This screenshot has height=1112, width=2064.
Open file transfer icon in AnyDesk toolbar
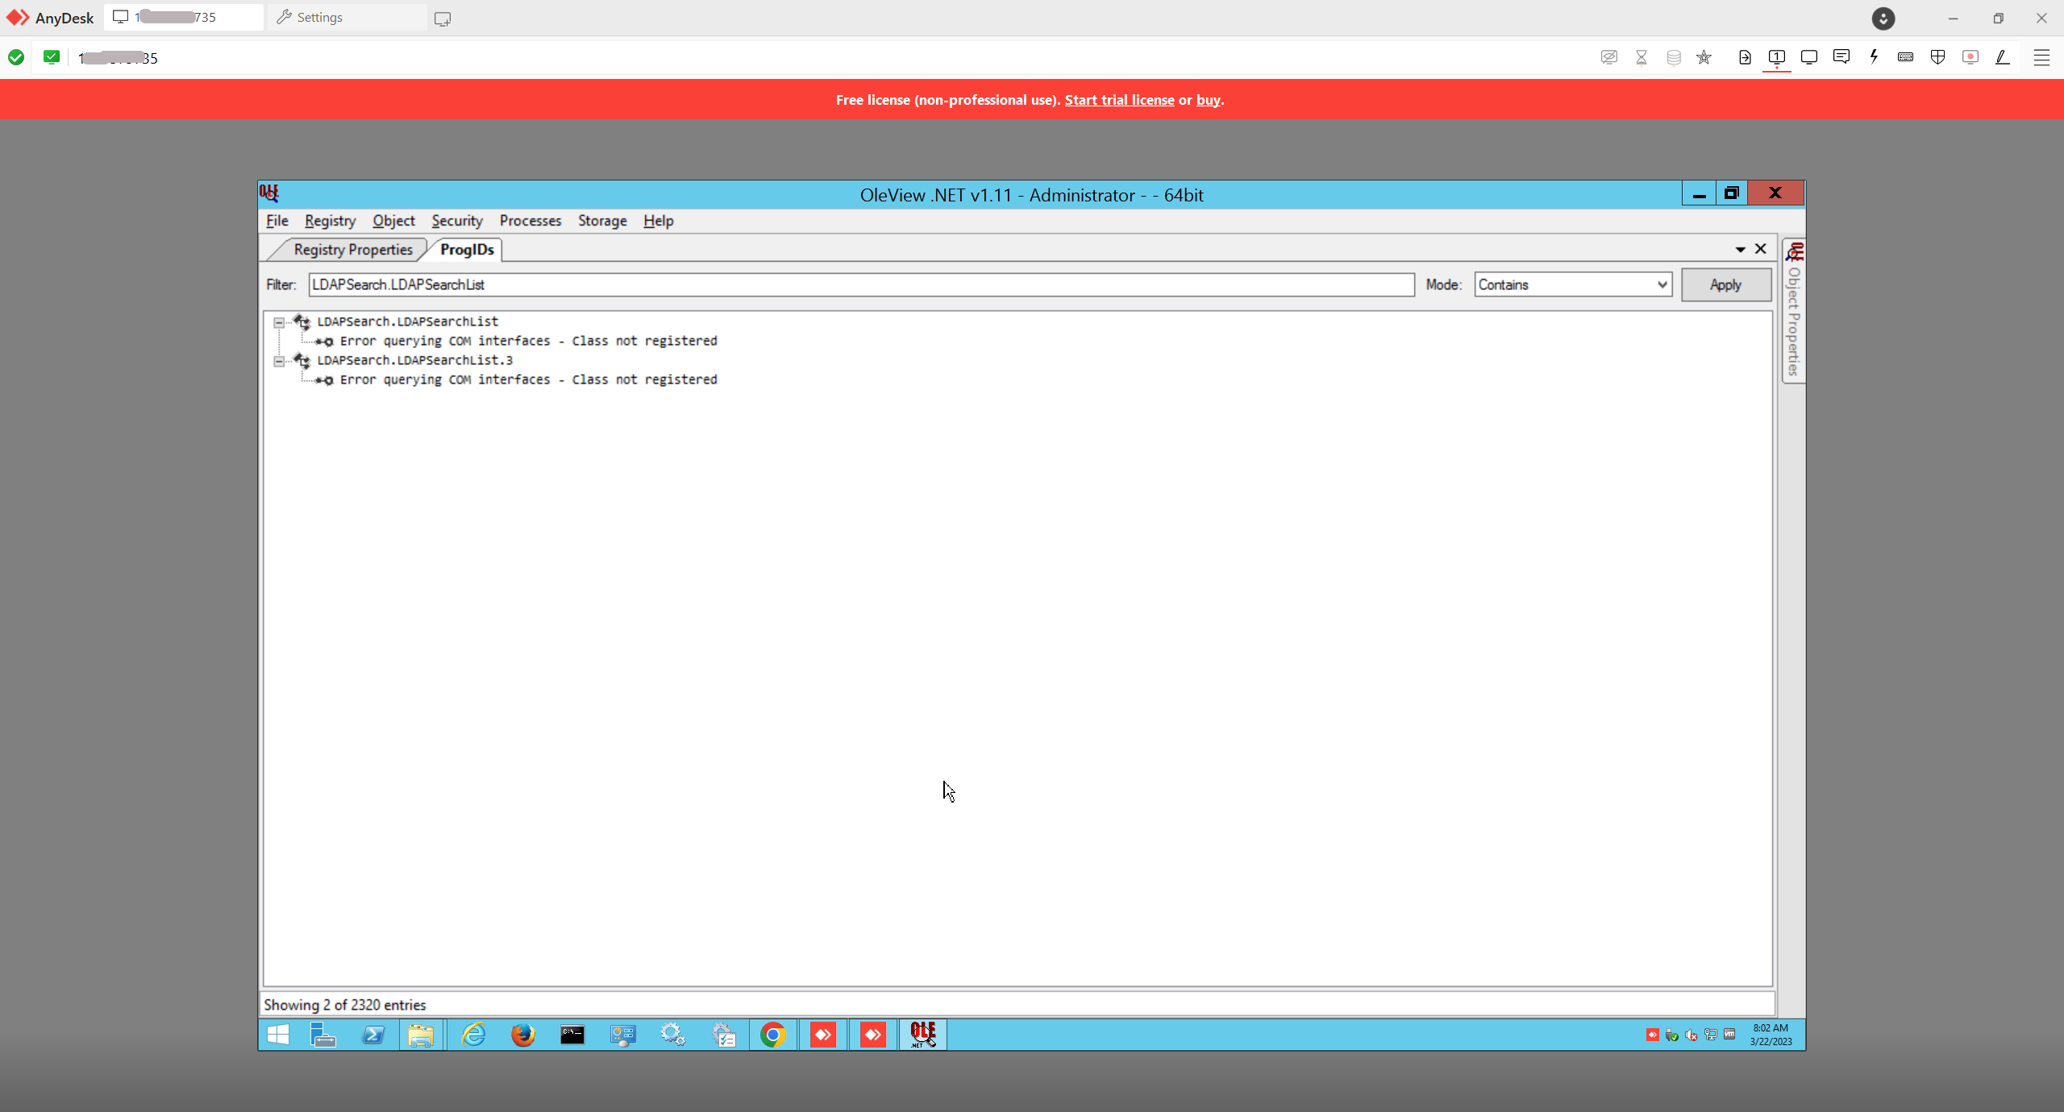[x=1745, y=57]
